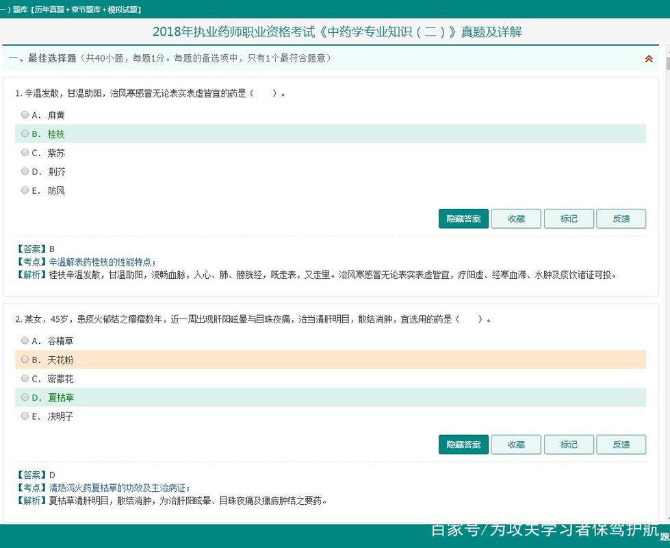Click 收藏 button under question 2
The height and width of the screenshot is (548, 670).
pos(516,445)
